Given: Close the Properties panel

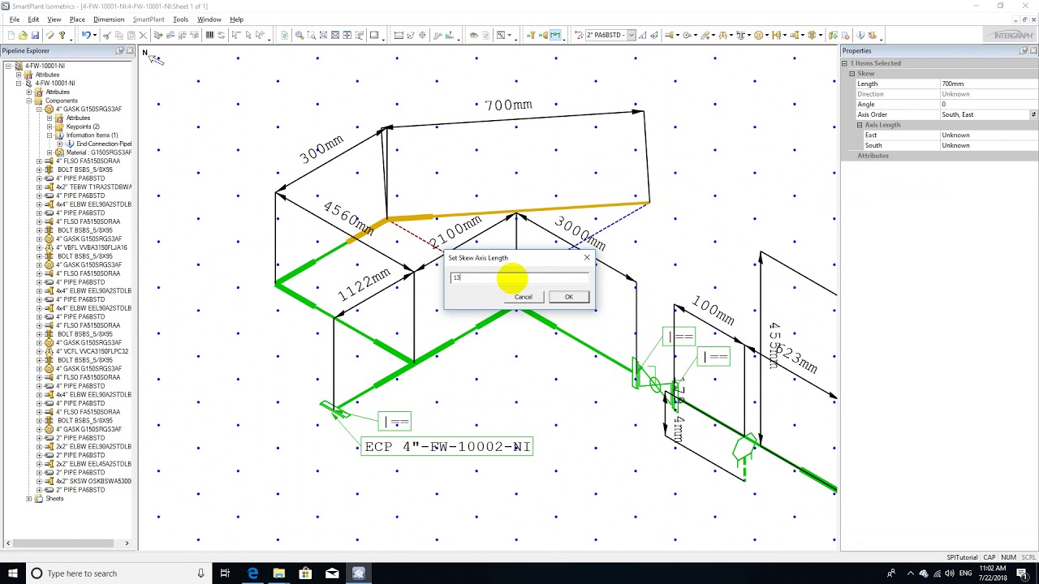Looking at the screenshot, I should [x=1033, y=50].
